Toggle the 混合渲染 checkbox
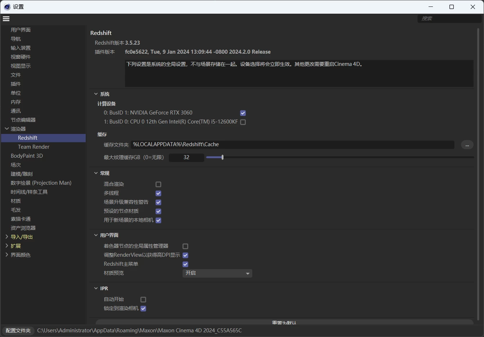This screenshot has width=484, height=337. (158, 184)
